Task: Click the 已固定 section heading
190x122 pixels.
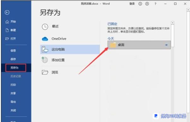Action: tap(112, 24)
